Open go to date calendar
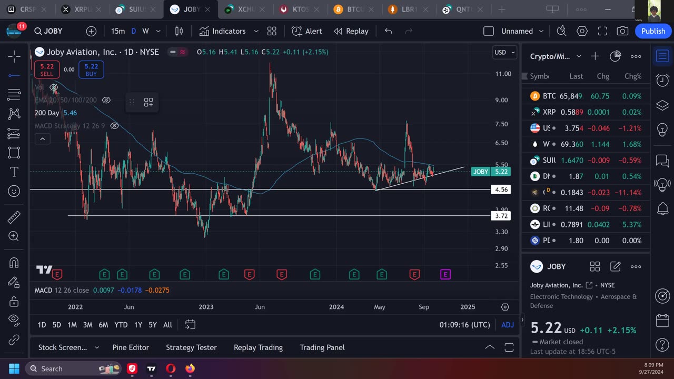The width and height of the screenshot is (674, 379). 191,325
